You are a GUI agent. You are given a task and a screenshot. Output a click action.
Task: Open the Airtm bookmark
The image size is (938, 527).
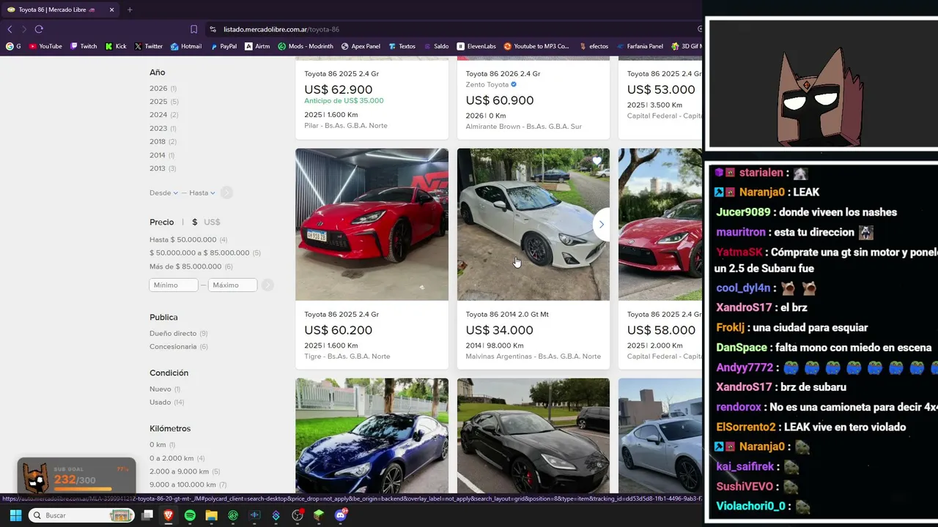point(257,46)
